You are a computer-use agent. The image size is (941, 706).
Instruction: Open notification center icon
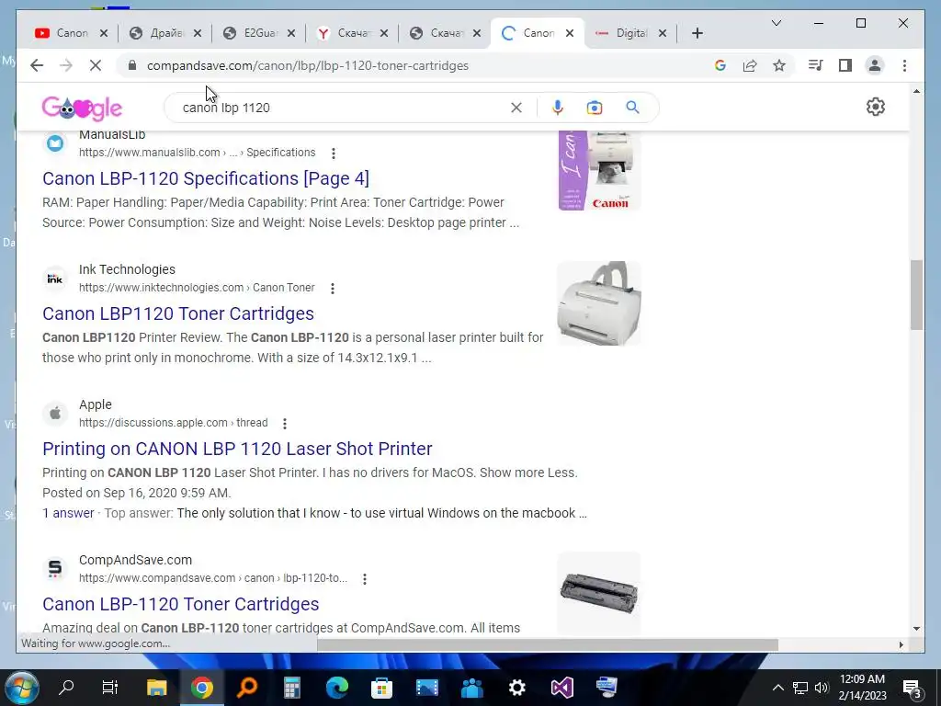point(913,689)
